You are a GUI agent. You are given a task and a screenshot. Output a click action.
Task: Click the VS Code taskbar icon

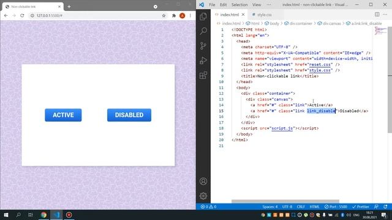coord(56,215)
